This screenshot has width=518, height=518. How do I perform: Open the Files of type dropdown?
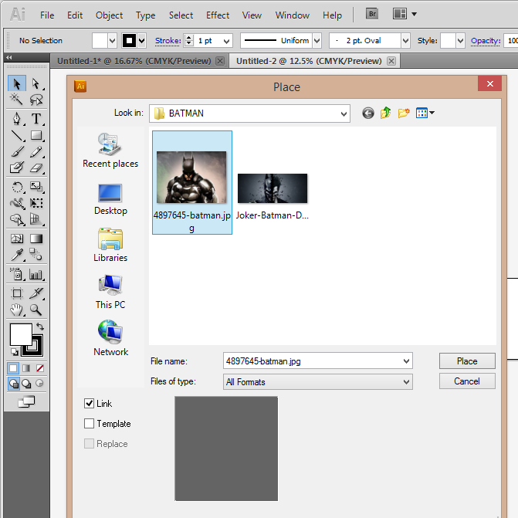pos(406,382)
